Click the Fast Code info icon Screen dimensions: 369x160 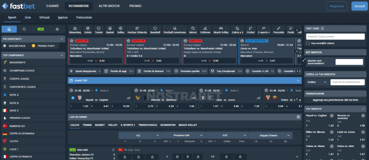coord(322,29)
